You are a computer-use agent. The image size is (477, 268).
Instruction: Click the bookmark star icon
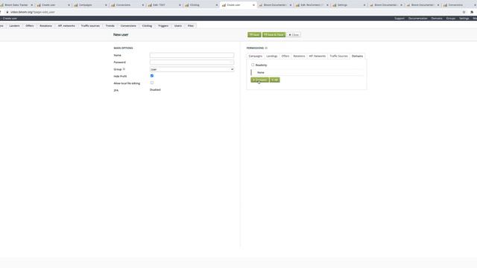(464, 12)
